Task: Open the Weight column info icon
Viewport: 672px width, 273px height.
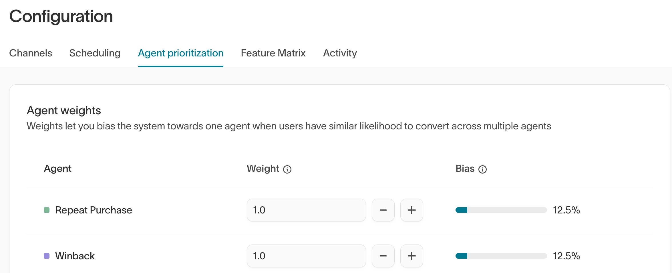Action: coord(287,170)
